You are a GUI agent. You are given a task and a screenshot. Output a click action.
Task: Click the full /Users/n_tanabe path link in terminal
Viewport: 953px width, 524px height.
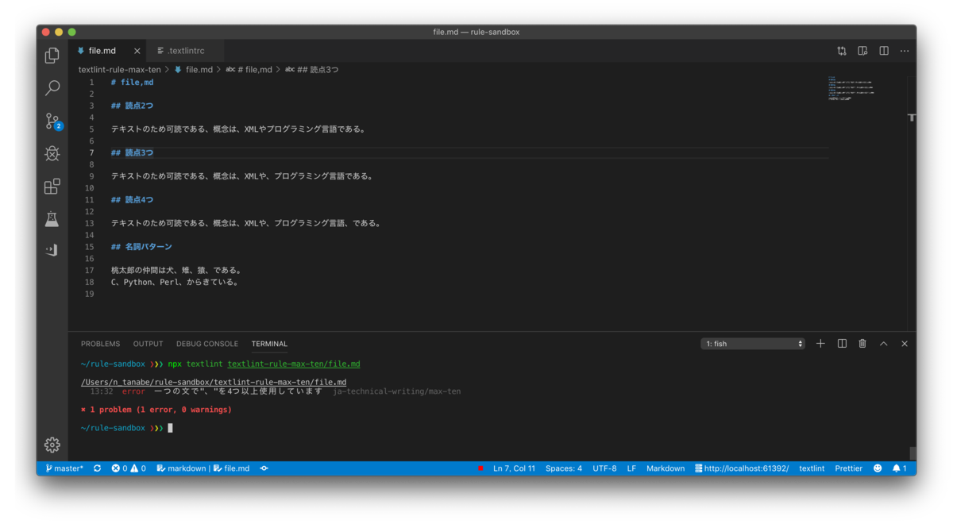tap(214, 382)
